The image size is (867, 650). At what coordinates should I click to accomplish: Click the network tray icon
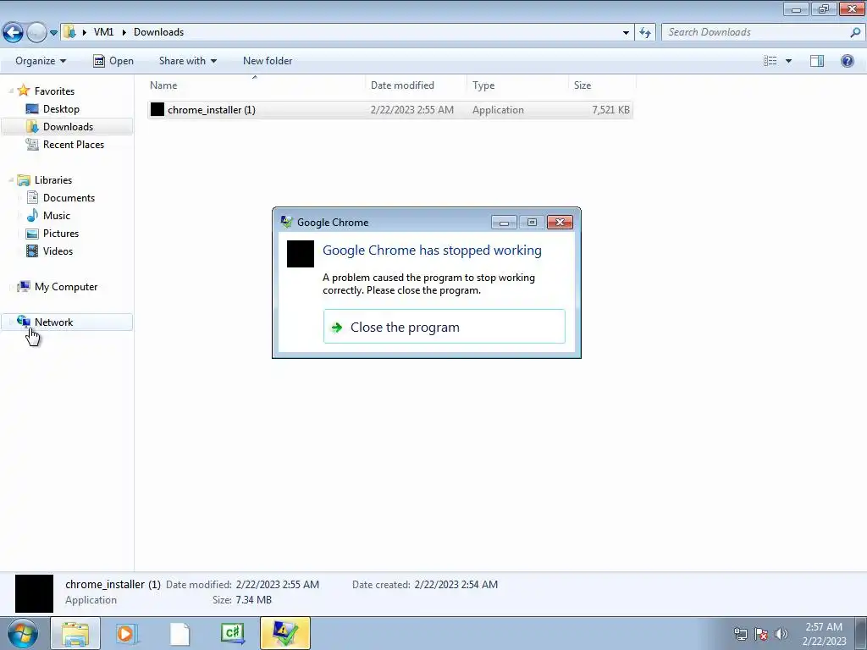(x=740, y=634)
